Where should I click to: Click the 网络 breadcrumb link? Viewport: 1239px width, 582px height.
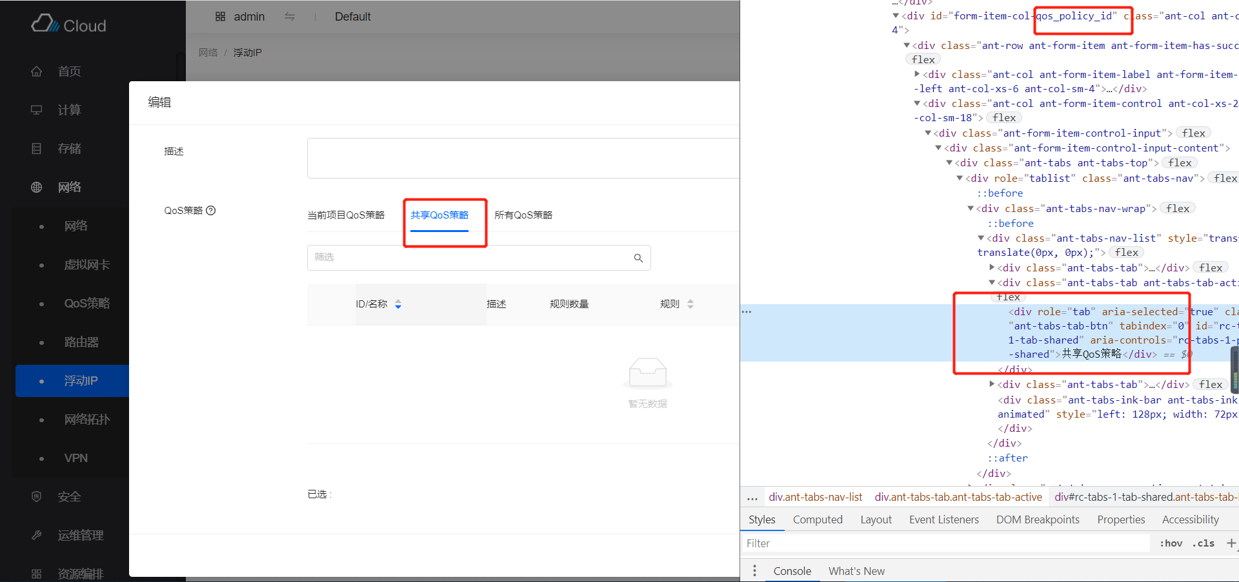tap(208, 53)
